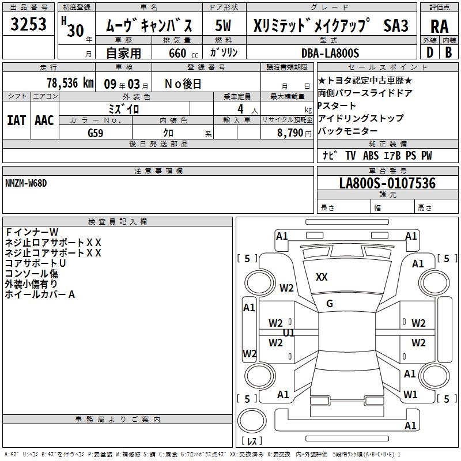This screenshot has width=461, height=461.
Task: Select the inspector note 外装小傷有り
Action: click(x=32, y=284)
